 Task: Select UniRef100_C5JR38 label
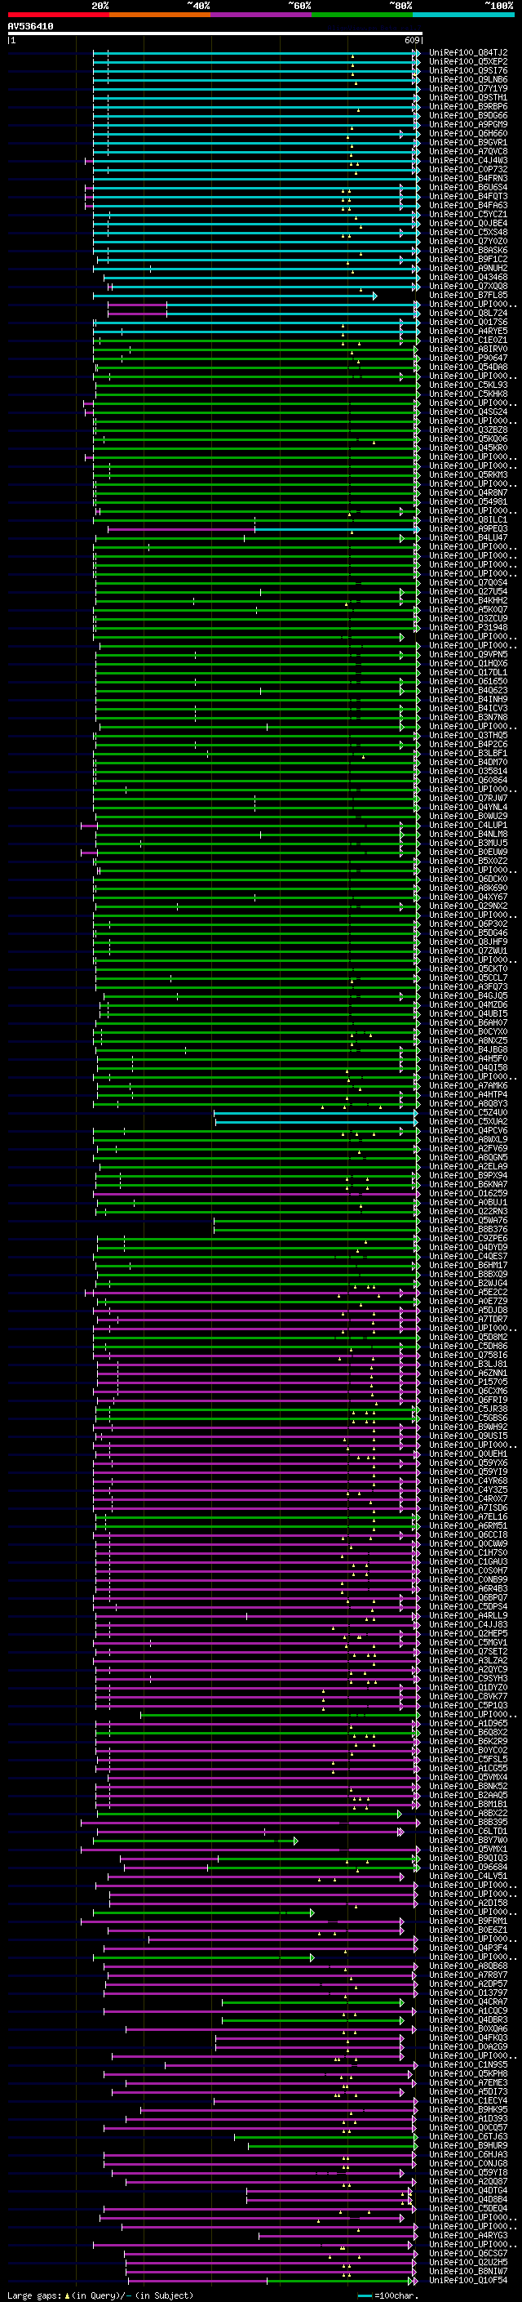[468, 1409]
